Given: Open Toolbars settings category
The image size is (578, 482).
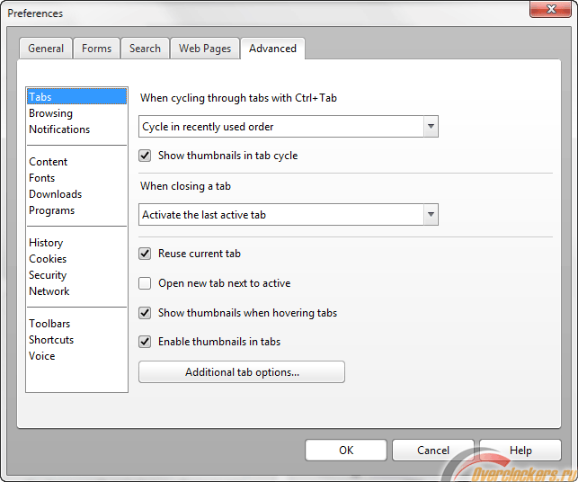Looking at the screenshot, I should click(76, 324).
